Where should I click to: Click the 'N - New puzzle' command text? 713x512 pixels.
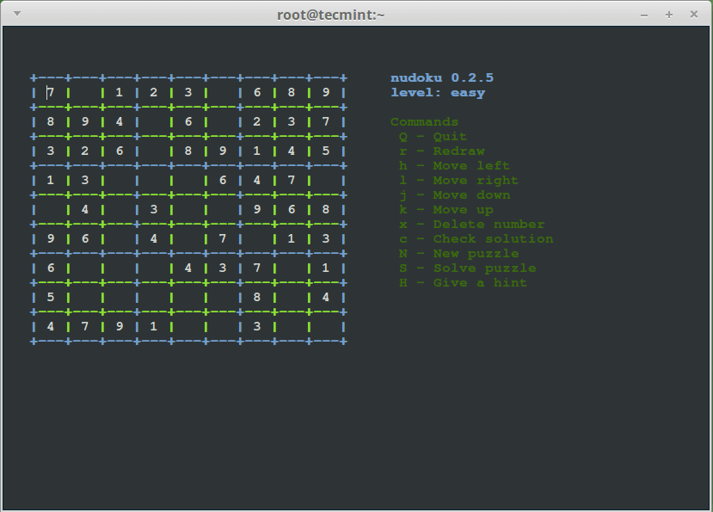(x=458, y=254)
